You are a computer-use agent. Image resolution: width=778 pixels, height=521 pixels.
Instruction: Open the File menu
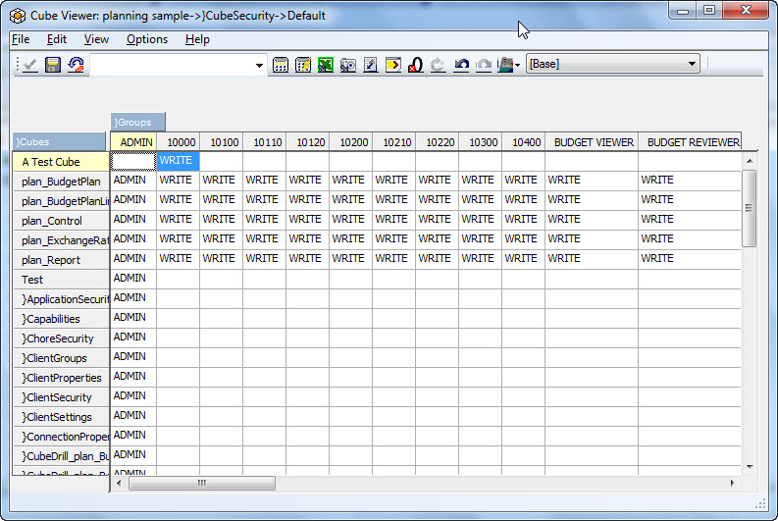[21, 39]
